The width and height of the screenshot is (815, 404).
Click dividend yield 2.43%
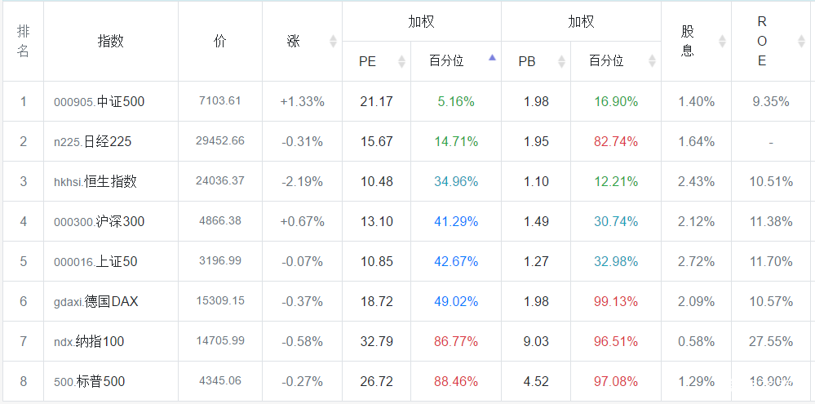(x=697, y=181)
